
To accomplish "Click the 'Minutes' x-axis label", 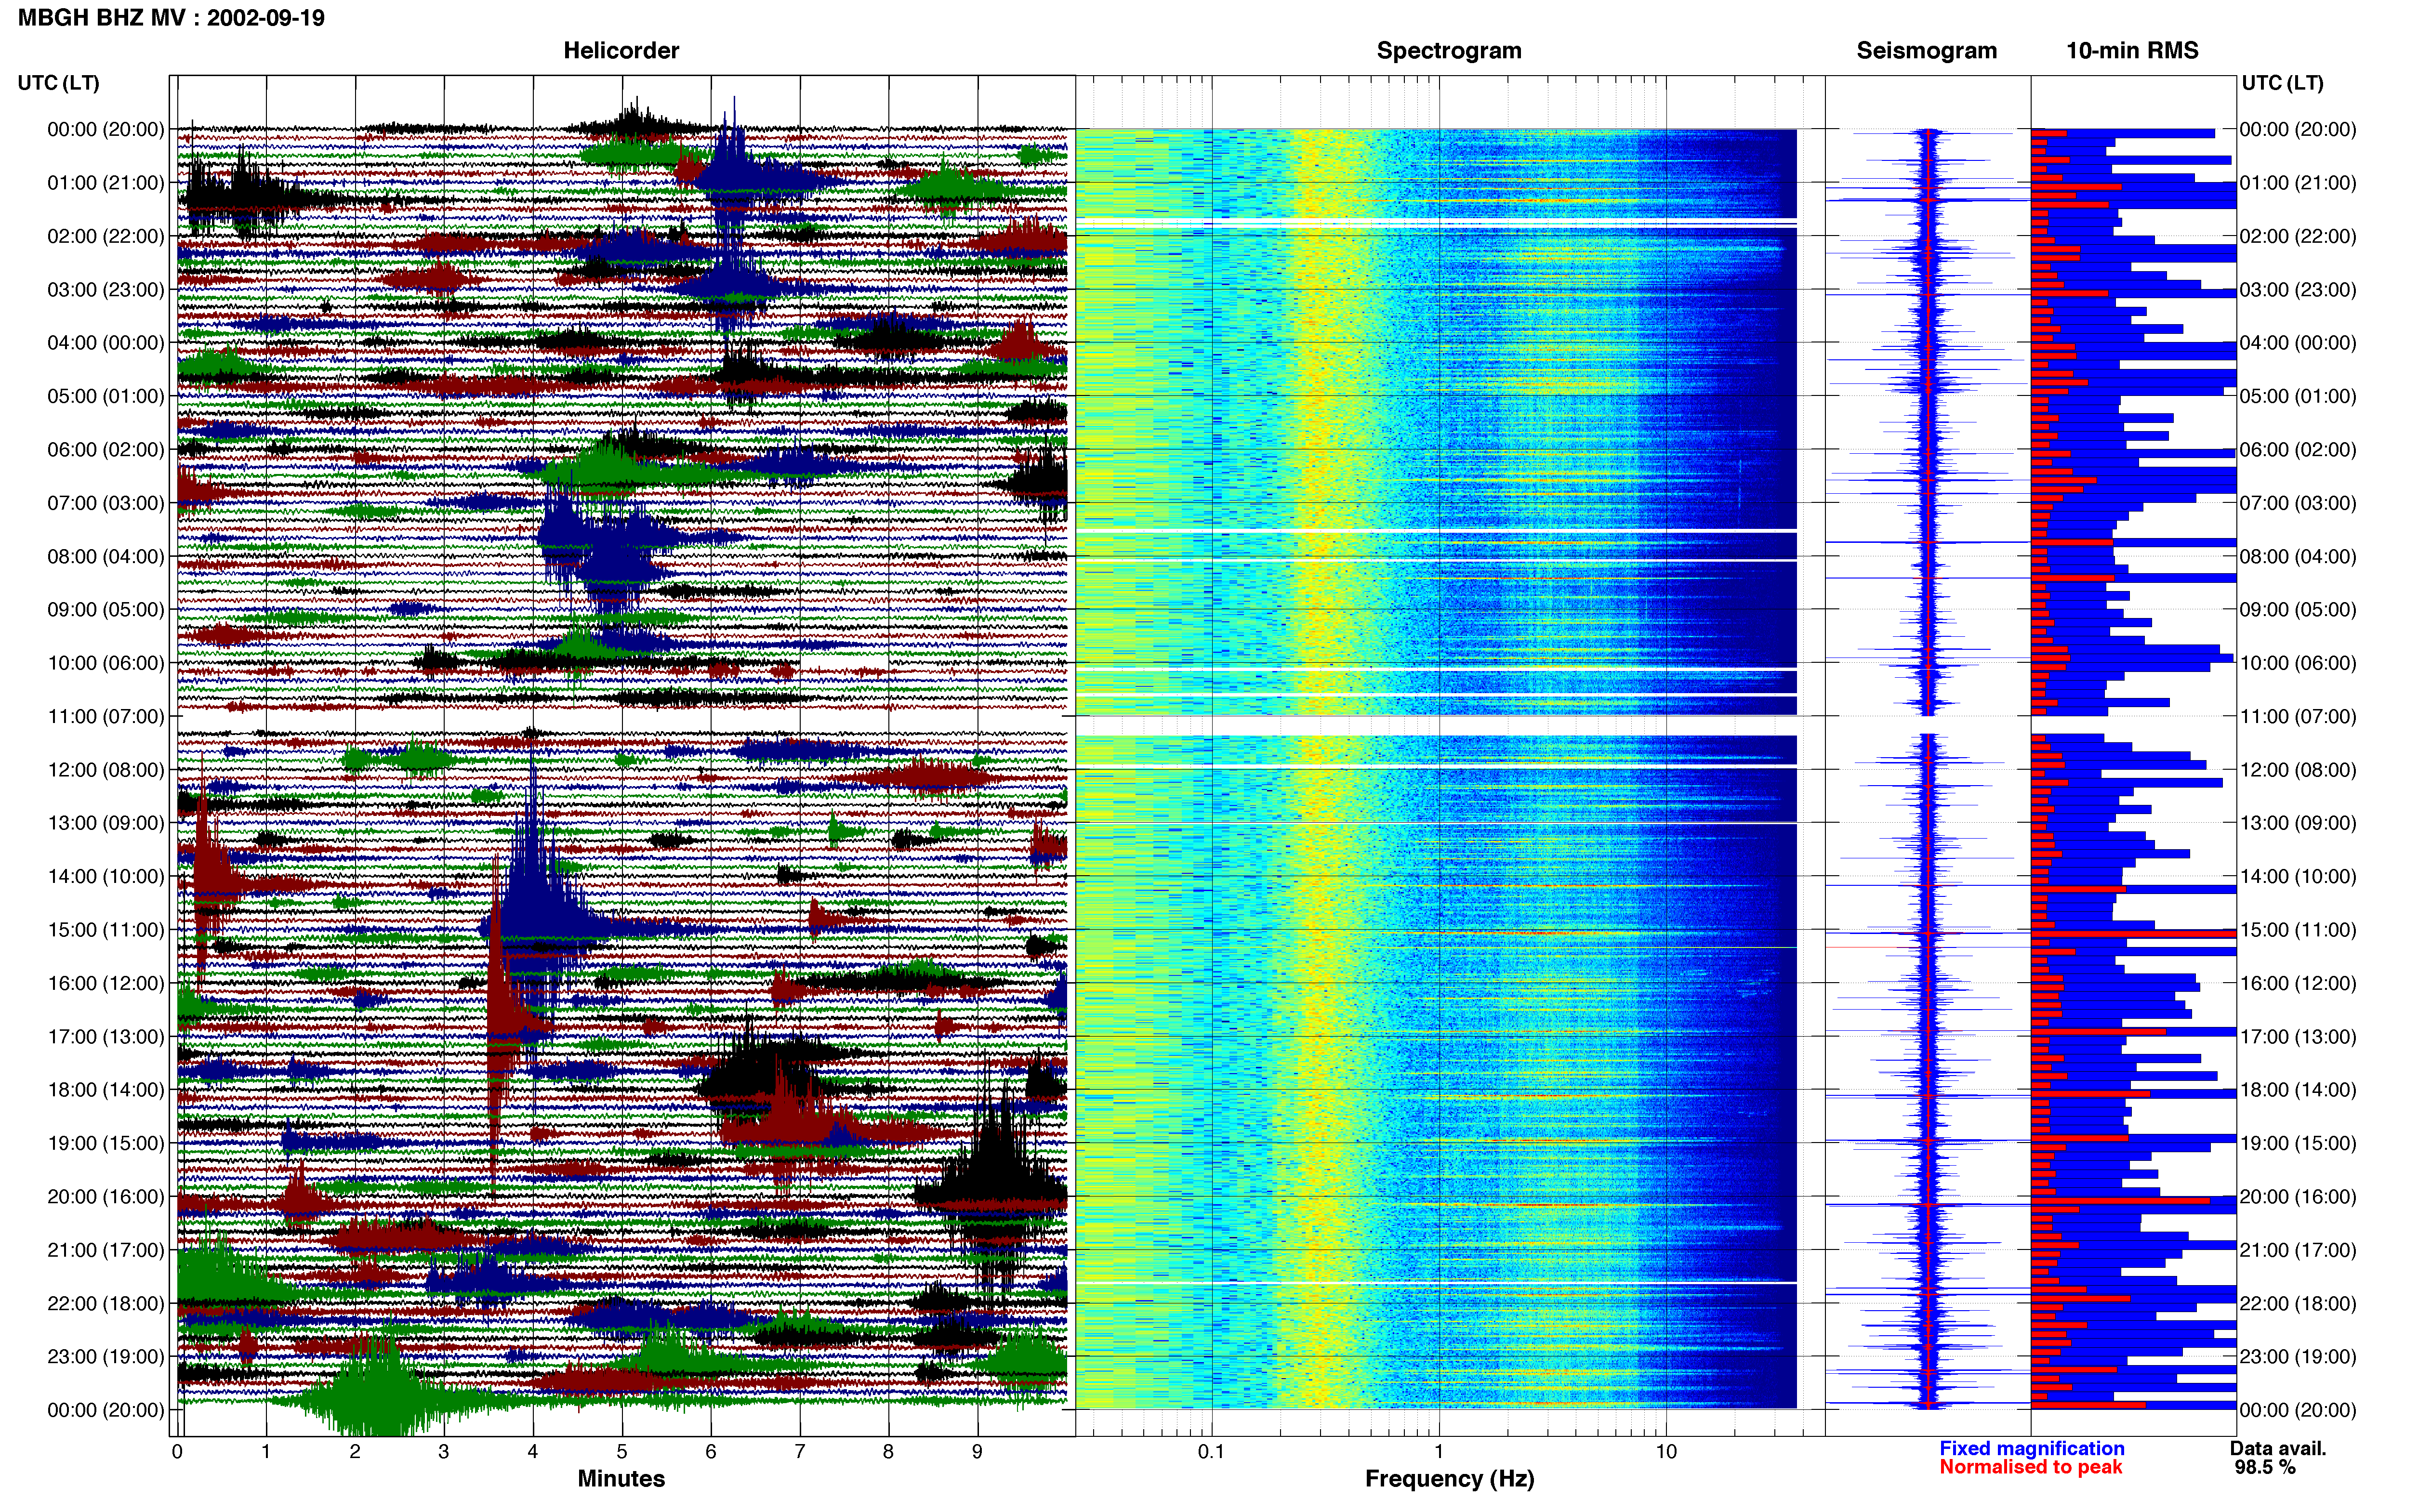I will tap(621, 1478).
